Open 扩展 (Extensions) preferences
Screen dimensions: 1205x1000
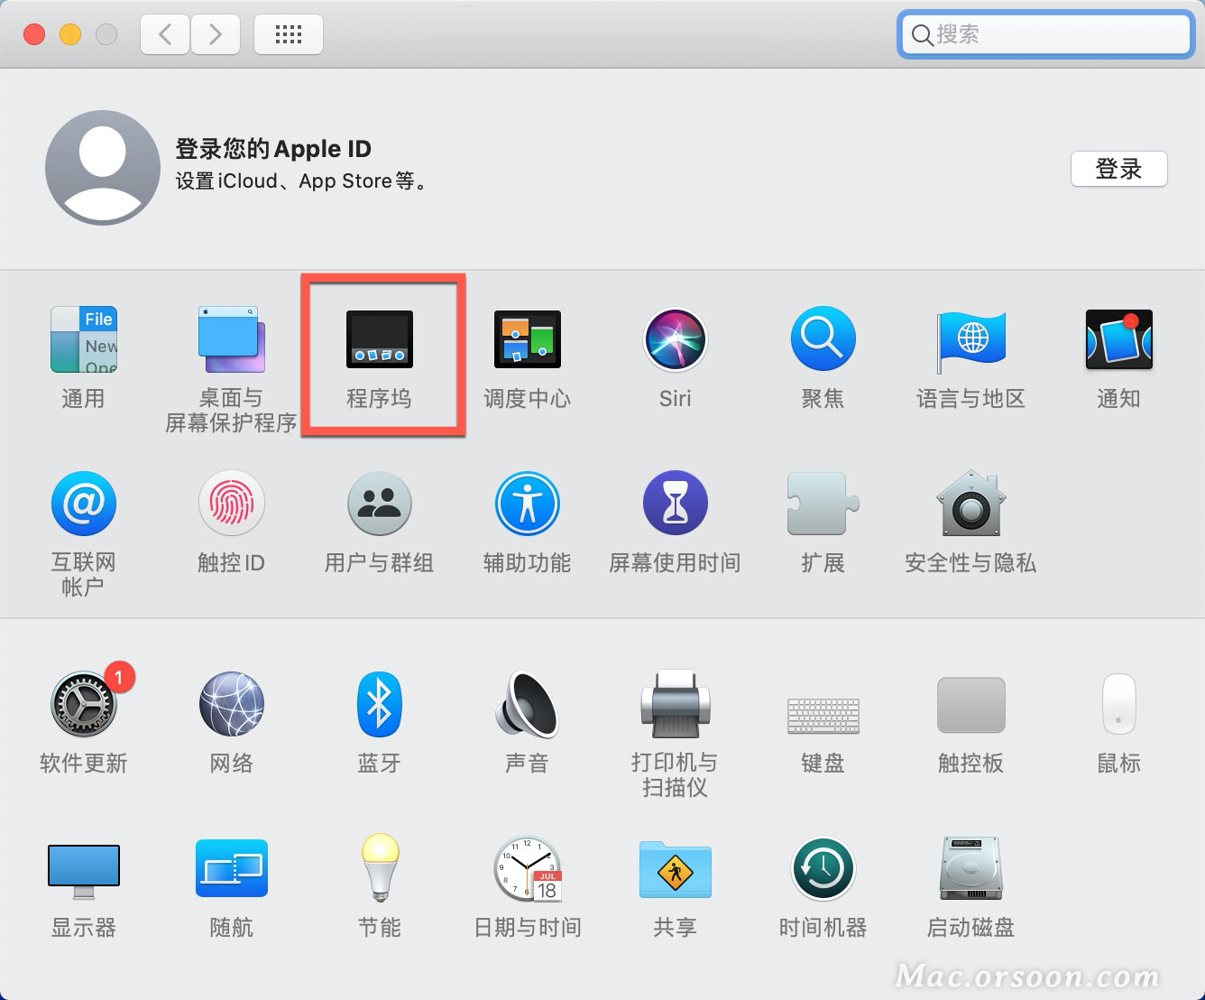click(823, 503)
